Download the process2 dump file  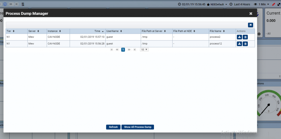pos(239,37)
